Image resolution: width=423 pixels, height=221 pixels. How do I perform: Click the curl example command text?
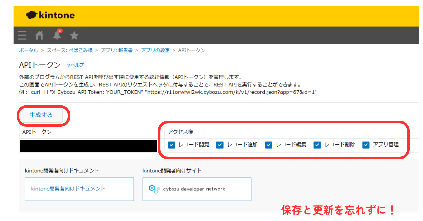pos(174,92)
